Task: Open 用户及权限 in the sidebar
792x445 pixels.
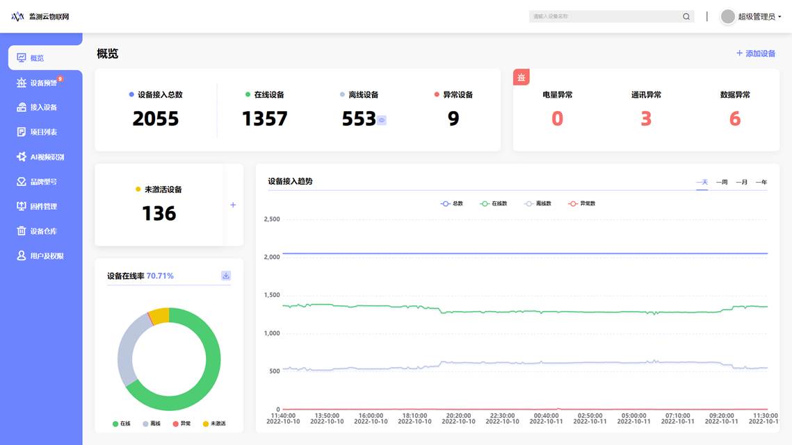Action: (x=47, y=256)
